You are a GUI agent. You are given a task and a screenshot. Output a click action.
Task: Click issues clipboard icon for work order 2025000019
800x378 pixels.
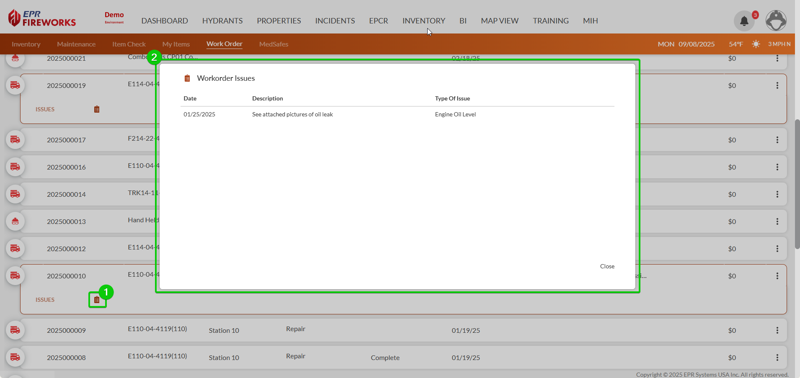(x=97, y=109)
